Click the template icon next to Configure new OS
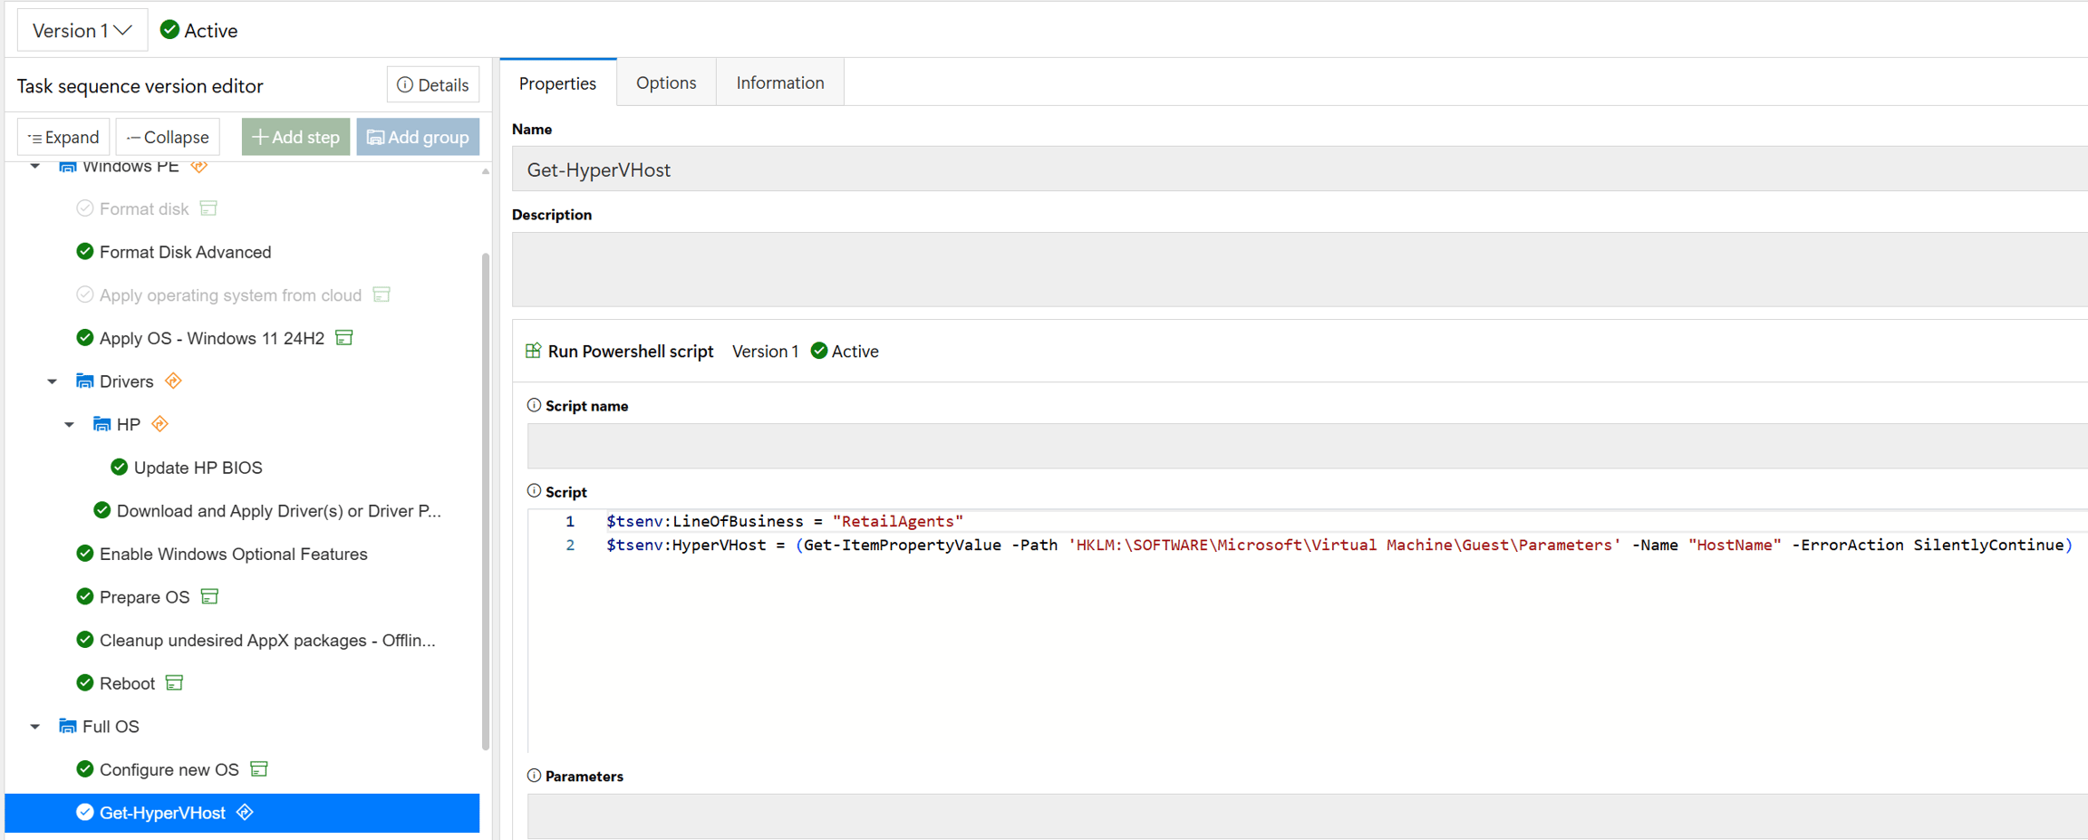The image size is (2088, 840). click(x=259, y=769)
